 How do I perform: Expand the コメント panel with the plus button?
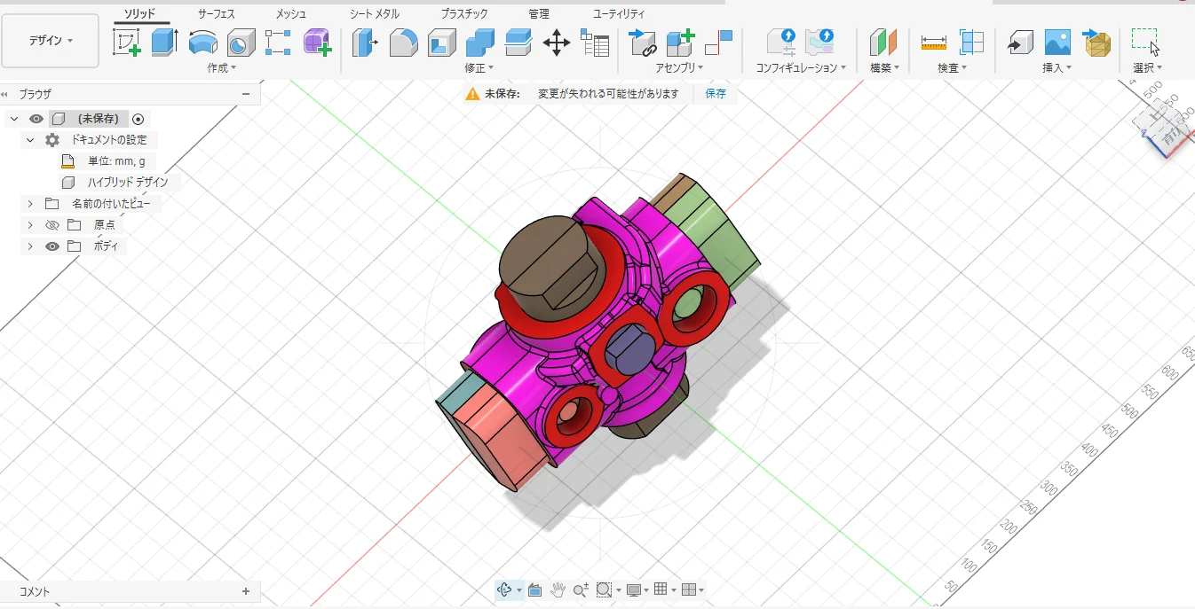246,591
